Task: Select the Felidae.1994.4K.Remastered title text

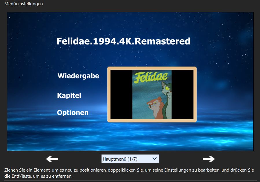Action: click(123, 41)
